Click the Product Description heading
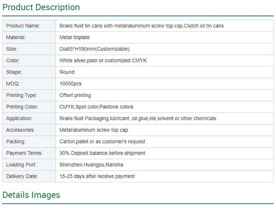 pyautogui.click(x=41, y=7)
